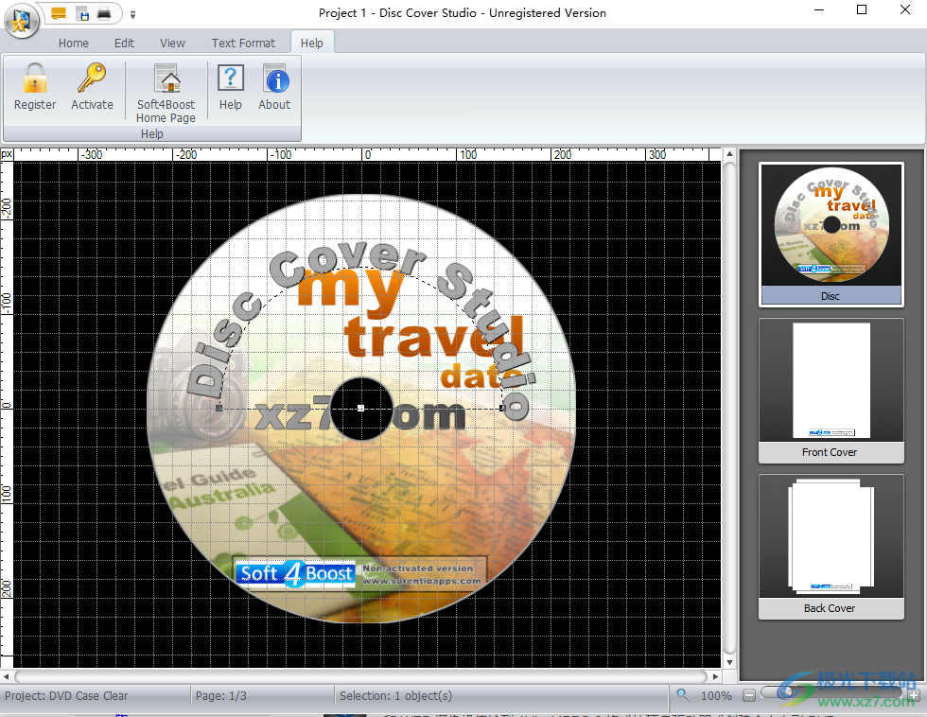Click 'Non-activated version' text on disc
927x717 pixels.
pyautogui.click(x=417, y=568)
